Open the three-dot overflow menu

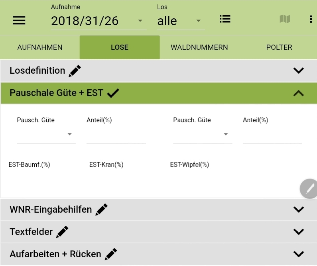coord(311,19)
